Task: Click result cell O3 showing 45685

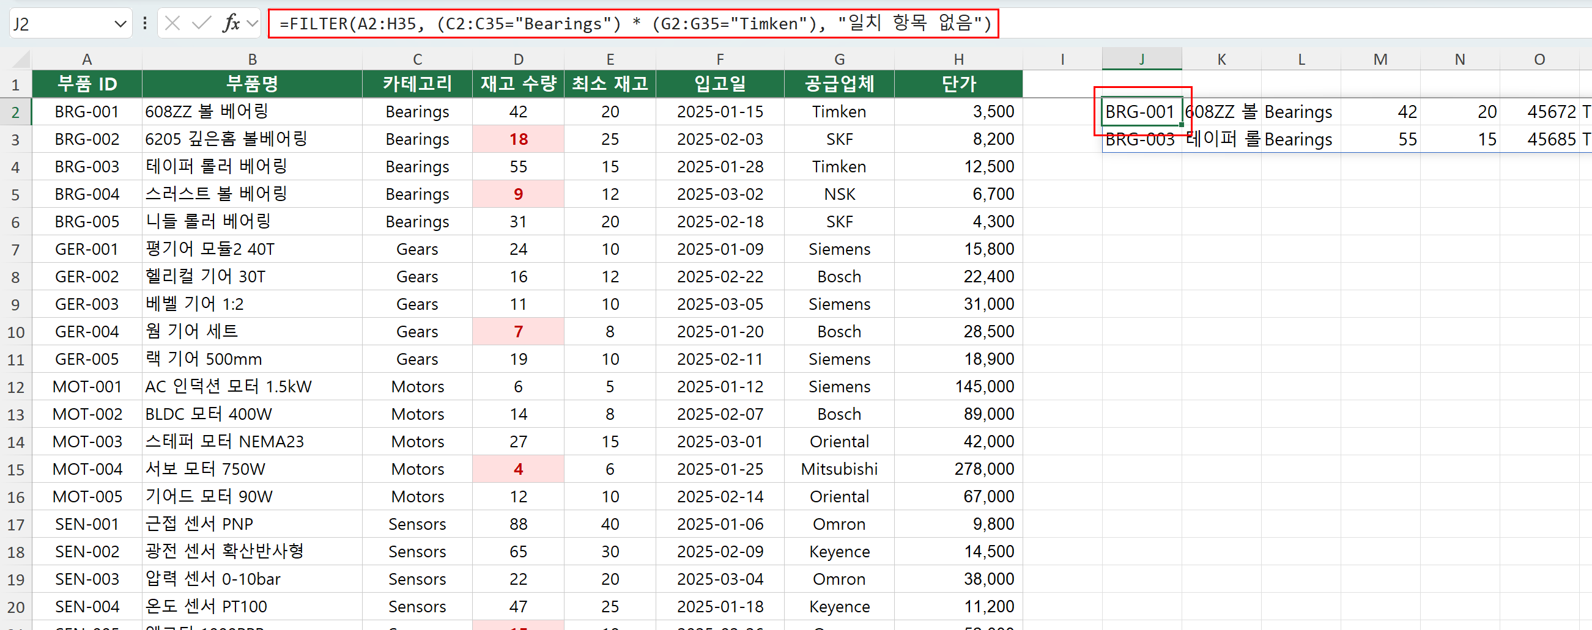Action: 1539,139
